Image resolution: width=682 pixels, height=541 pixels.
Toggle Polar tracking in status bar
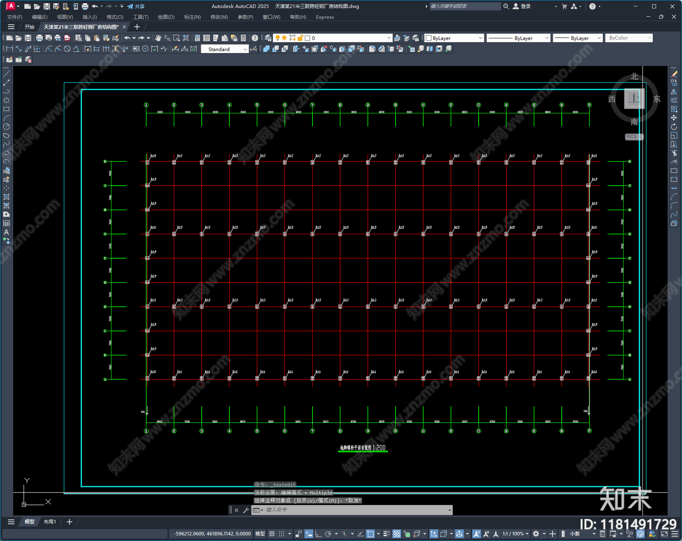pyautogui.click(x=328, y=534)
